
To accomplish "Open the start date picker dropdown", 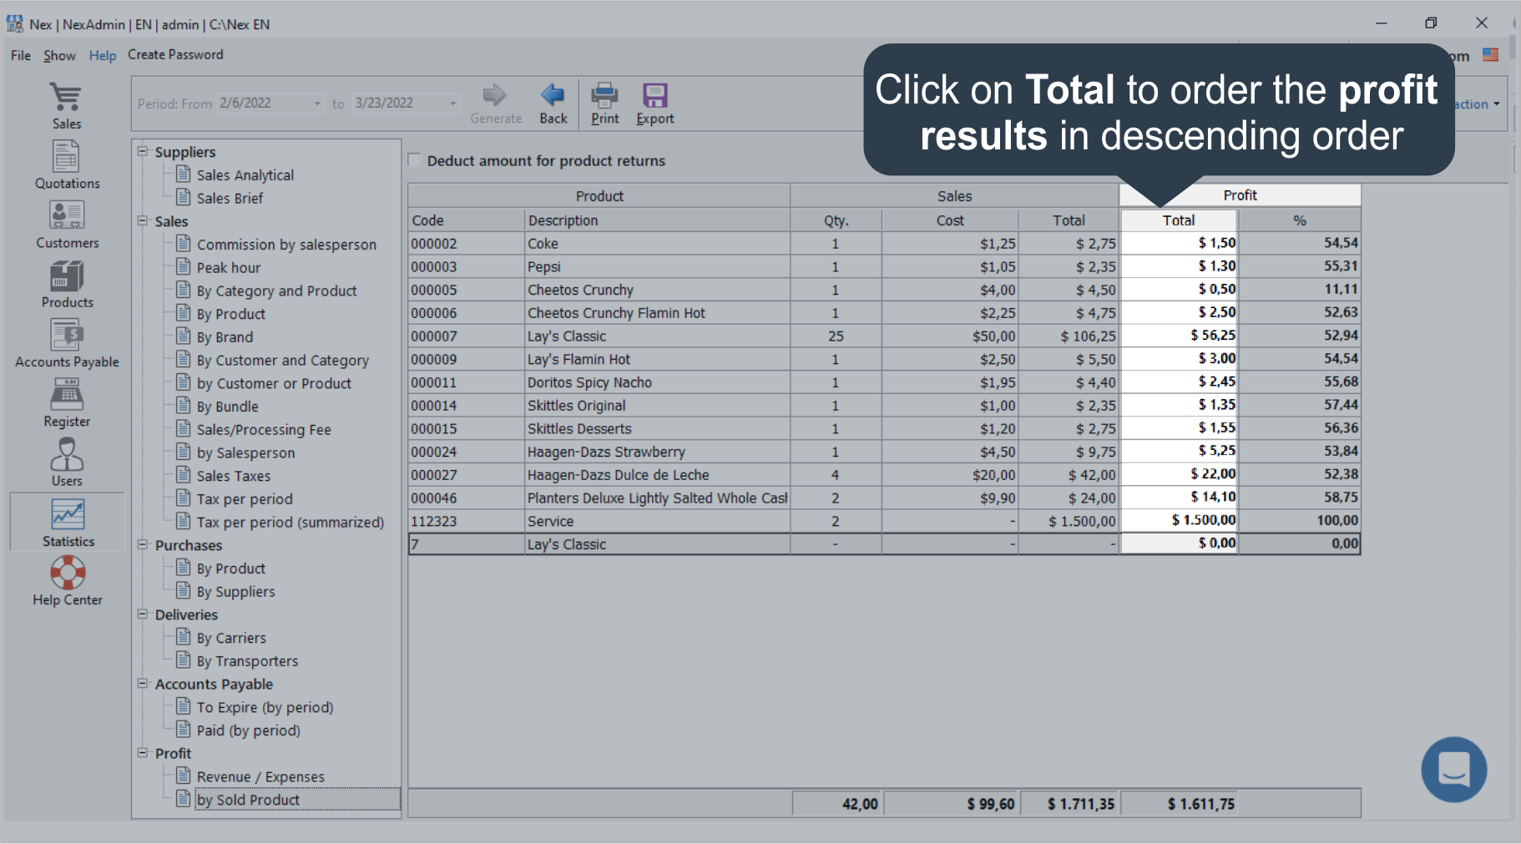I will click(316, 103).
